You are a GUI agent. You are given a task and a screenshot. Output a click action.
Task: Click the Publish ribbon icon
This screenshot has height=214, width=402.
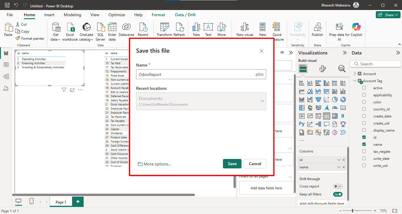coord(317,29)
